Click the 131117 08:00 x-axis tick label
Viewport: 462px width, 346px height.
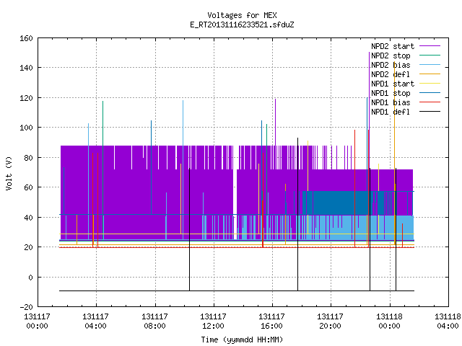pyautogui.click(x=154, y=321)
